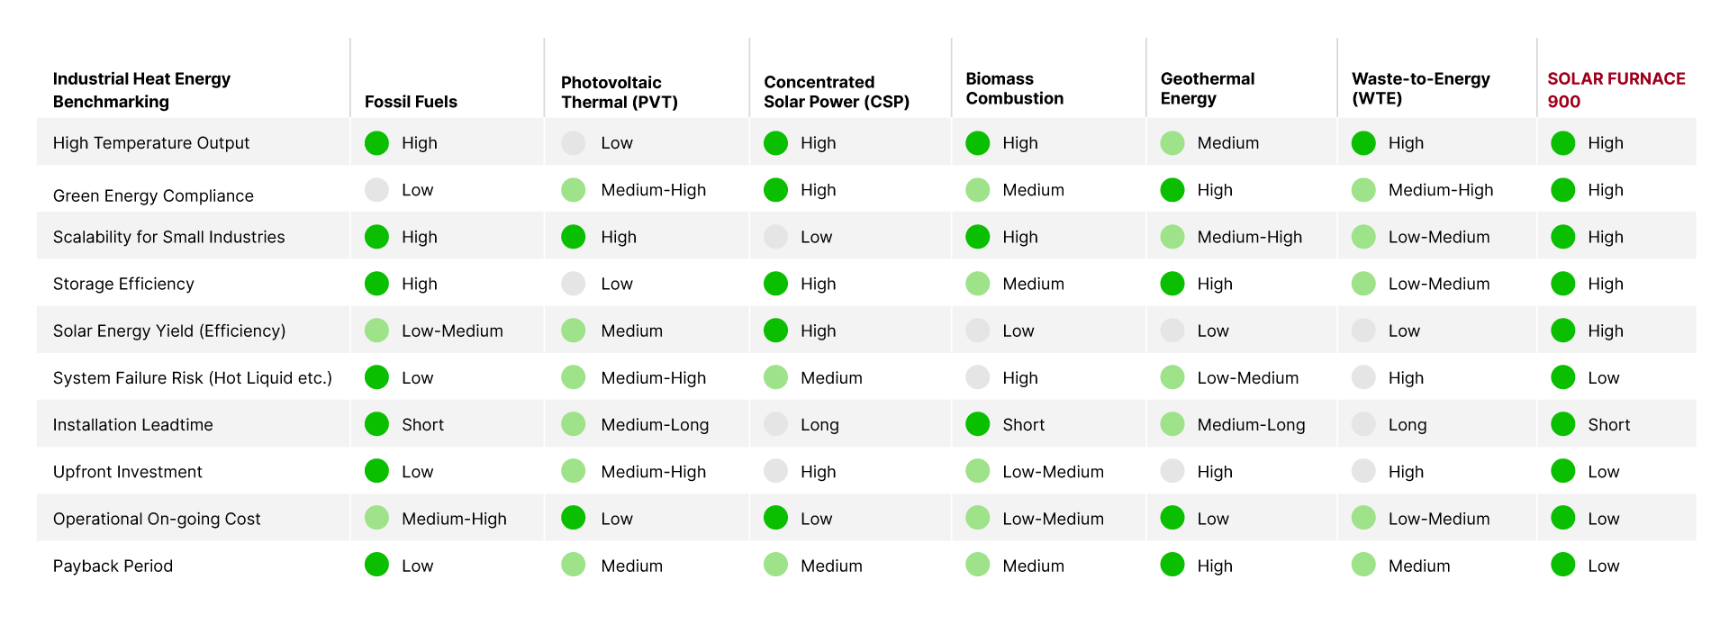This screenshot has width=1729, height=625.
Task: Click PVT's Operational On-going Cost green dot
Action: (574, 518)
